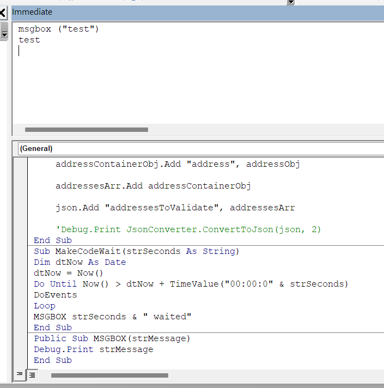Click the last 'End Sub' line
Image resolution: width=384 pixels, height=388 pixels.
pos(53,360)
